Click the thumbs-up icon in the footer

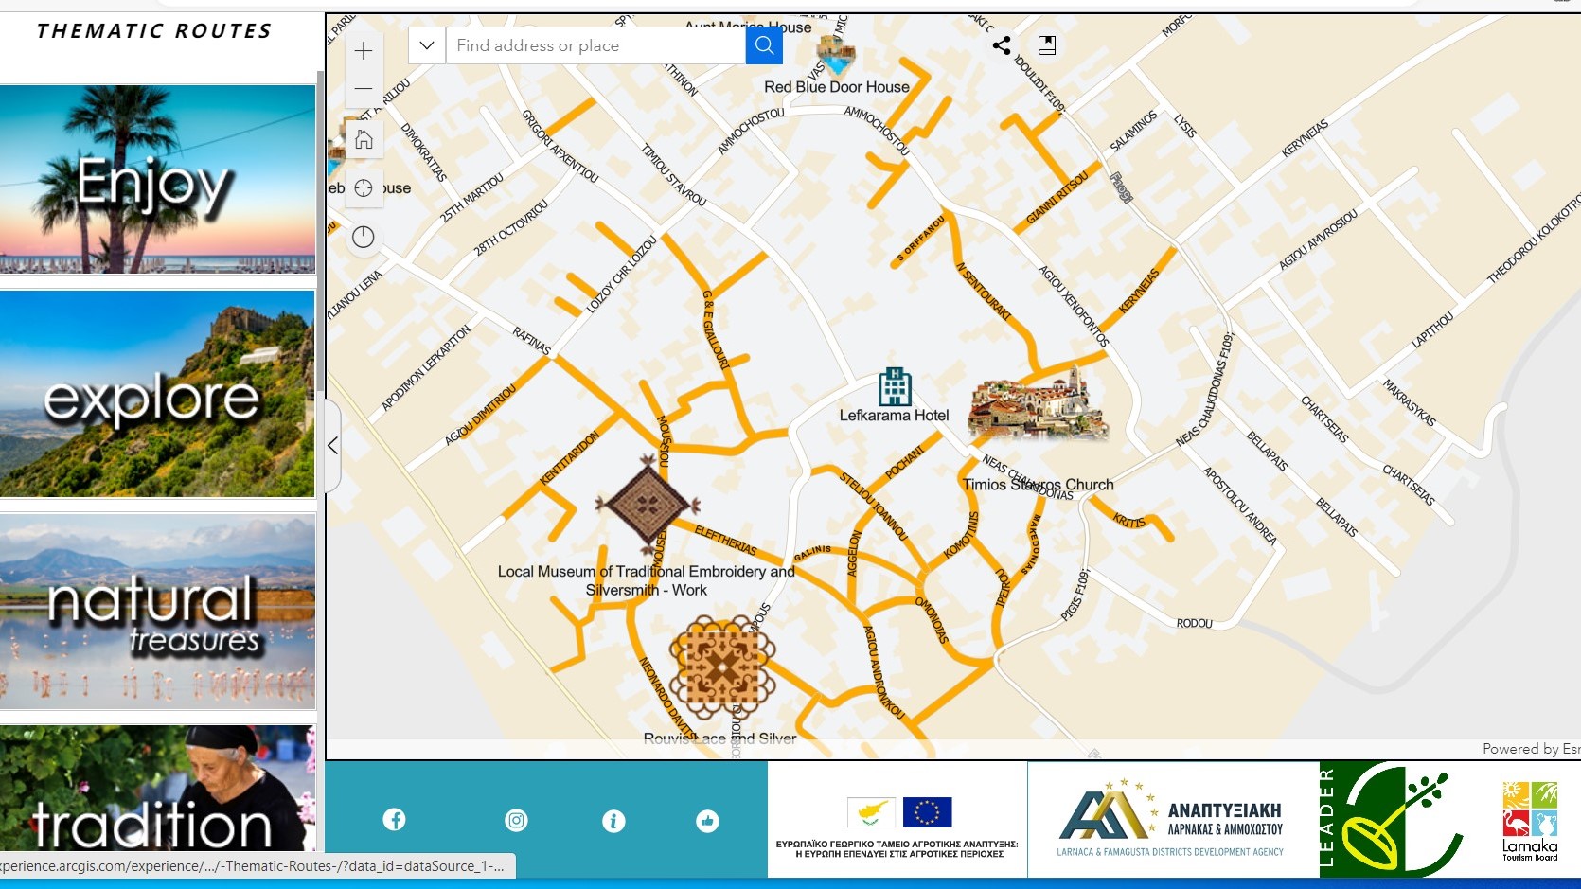click(708, 822)
